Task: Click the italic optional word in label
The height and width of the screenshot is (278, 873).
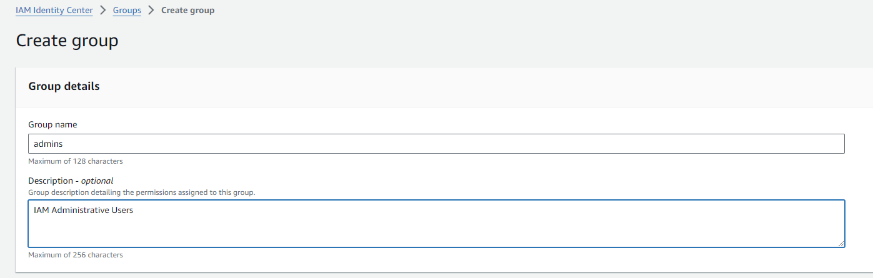Action: [97, 181]
